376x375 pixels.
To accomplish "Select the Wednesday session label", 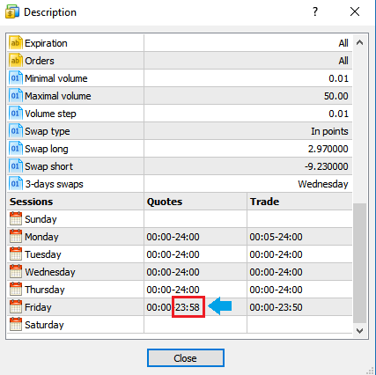I will coord(50,272).
